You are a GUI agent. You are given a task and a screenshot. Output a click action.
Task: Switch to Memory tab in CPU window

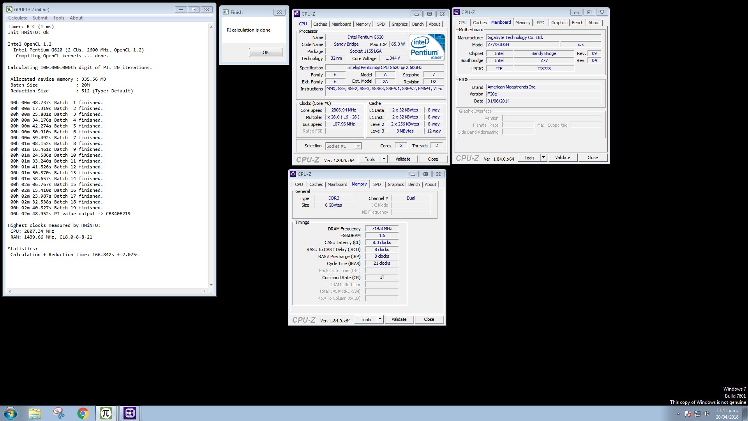[x=363, y=24]
